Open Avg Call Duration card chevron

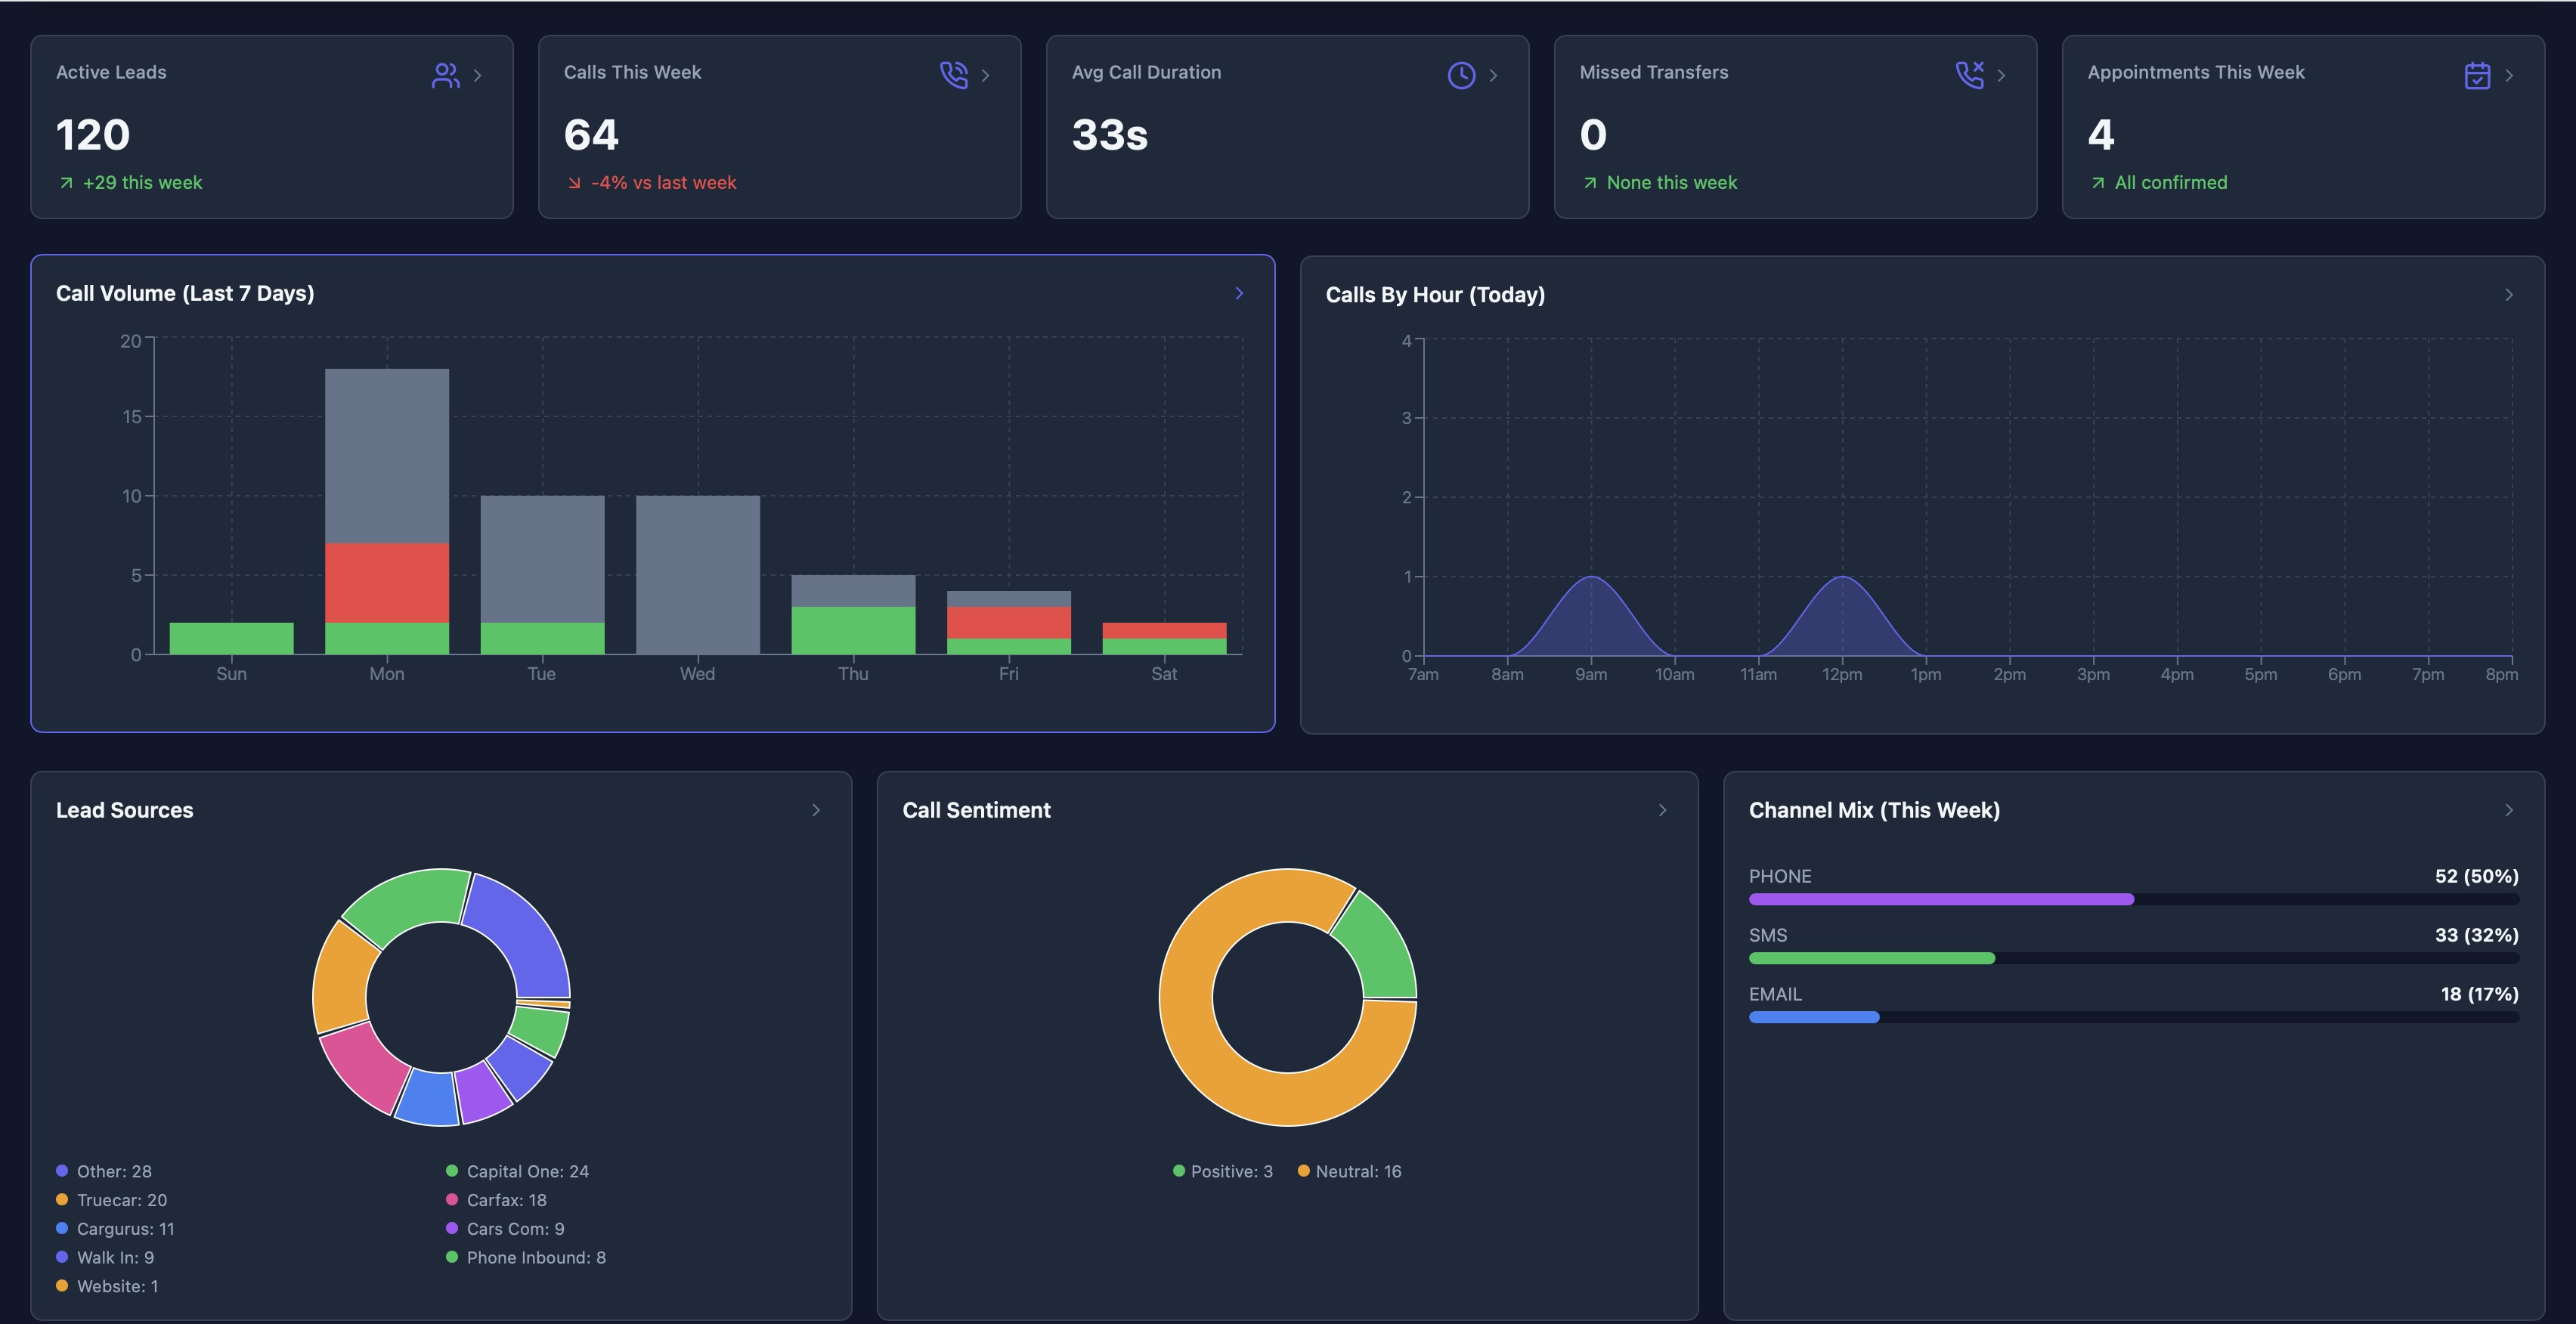[x=1494, y=75]
